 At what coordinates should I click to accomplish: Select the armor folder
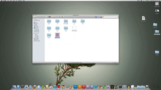click(49, 21)
